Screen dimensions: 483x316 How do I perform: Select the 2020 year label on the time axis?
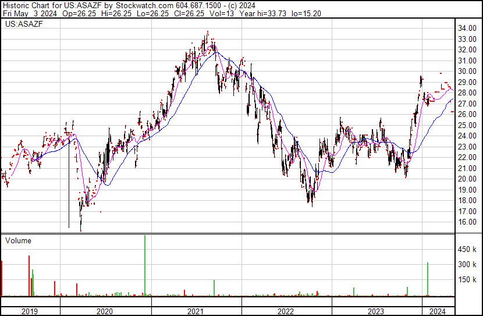tap(104, 311)
